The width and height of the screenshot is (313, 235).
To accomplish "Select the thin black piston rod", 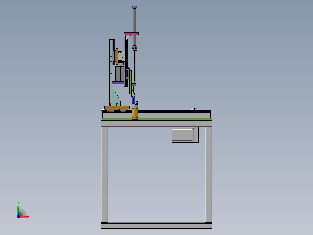I will click(x=135, y=67).
